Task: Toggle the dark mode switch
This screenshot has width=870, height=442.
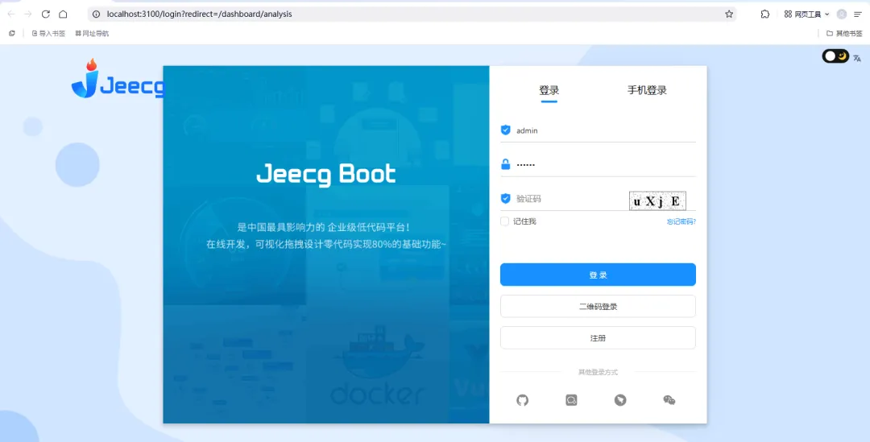Action: [x=835, y=56]
